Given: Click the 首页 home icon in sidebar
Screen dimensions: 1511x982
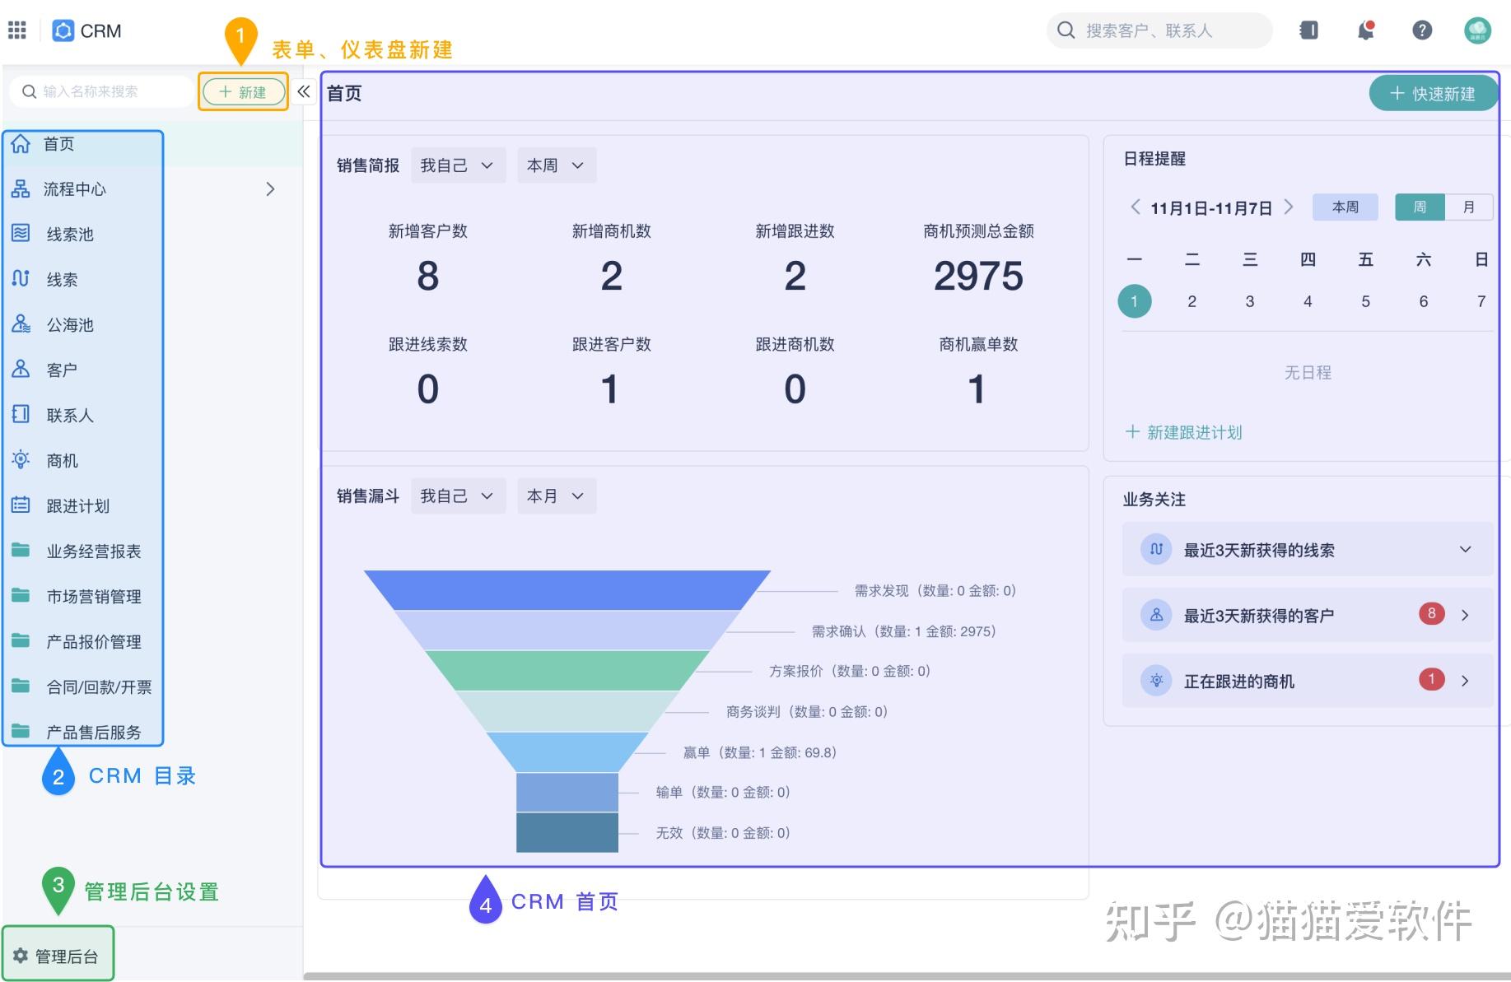Looking at the screenshot, I should click(21, 144).
